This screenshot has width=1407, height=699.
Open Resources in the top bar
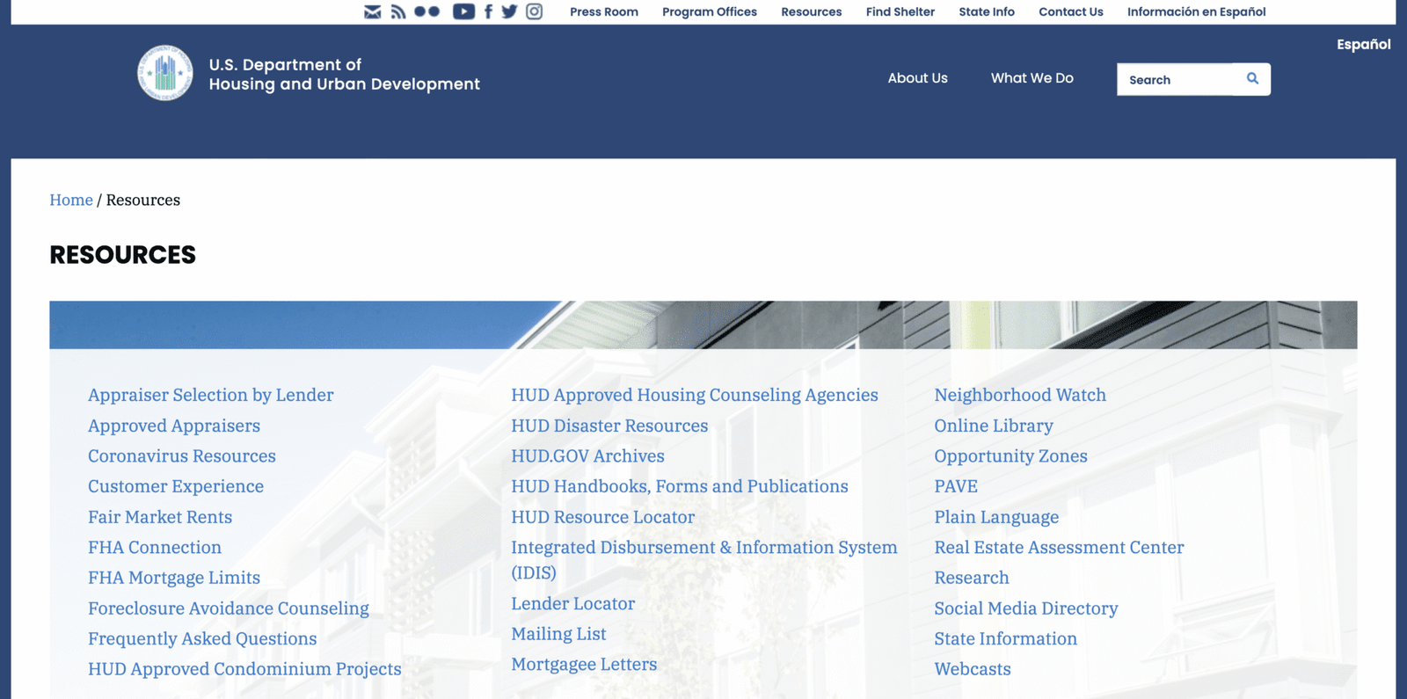tap(812, 11)
